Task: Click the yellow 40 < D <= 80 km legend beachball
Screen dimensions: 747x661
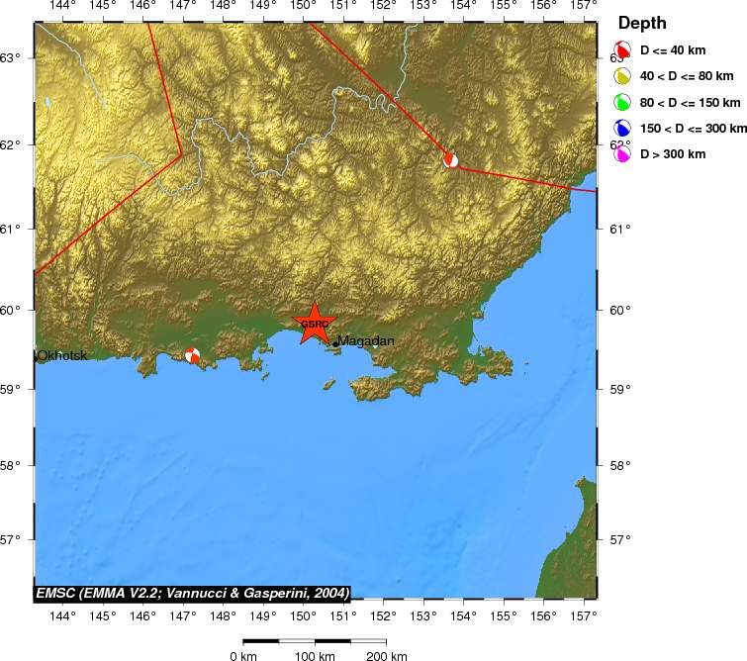Action: click(x=622, y=76)
